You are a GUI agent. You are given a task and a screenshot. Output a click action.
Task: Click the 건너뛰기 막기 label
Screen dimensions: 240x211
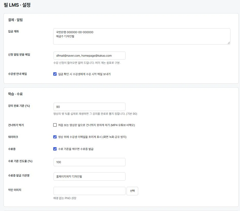pos(16,125)
